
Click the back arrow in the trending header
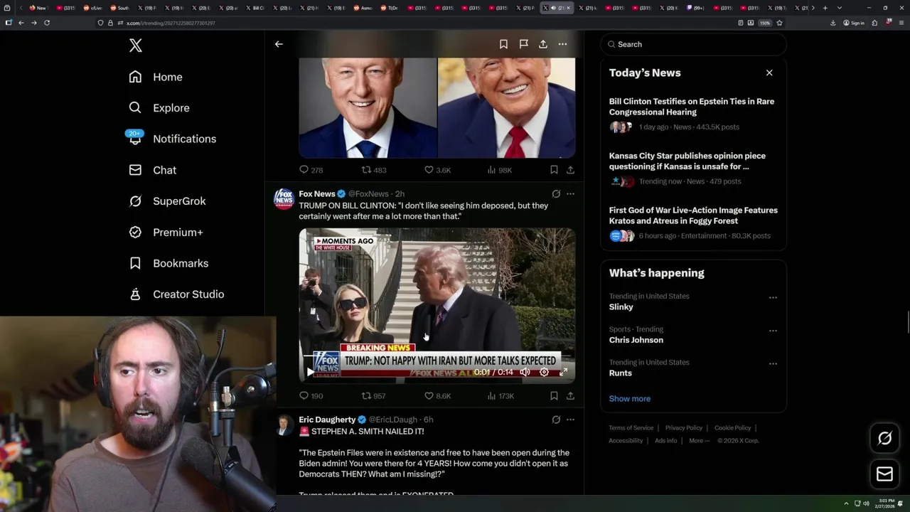pos(279,44)
